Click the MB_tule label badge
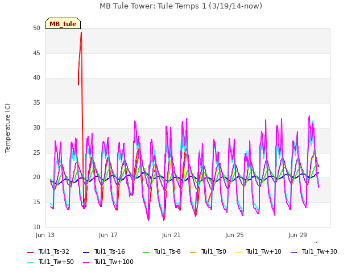The width and height of the screenshot is (364, 273). [x=63, y=23]
